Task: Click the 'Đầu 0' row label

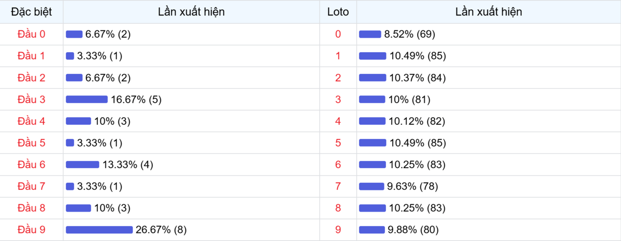Action: [x=32, y=35]
